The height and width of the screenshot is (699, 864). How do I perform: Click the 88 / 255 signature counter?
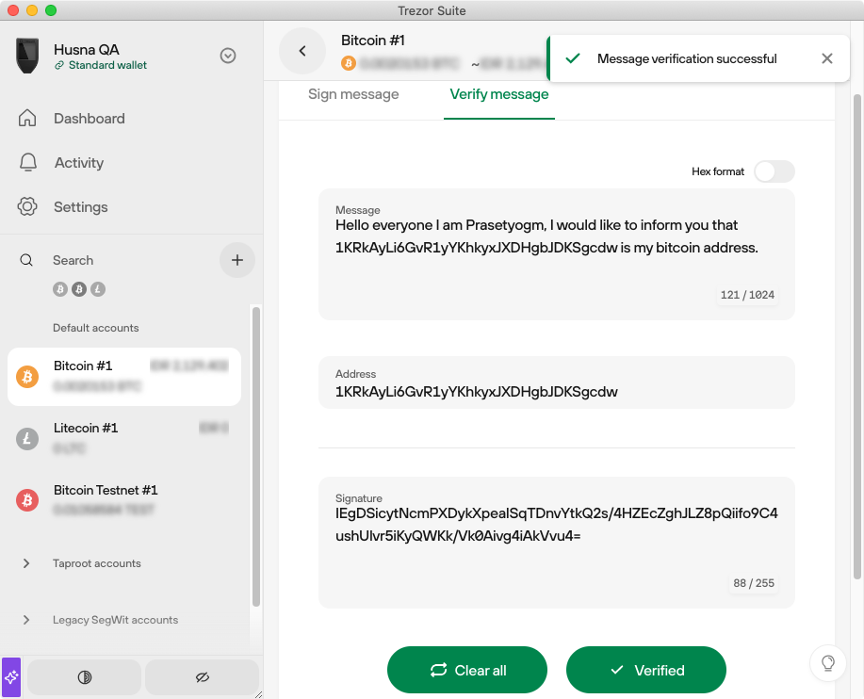click(x=753, y=583)
